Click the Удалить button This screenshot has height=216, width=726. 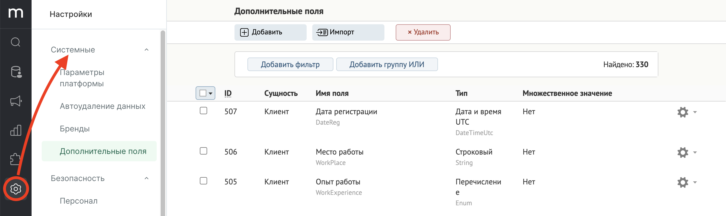click(x=423, y=32)
